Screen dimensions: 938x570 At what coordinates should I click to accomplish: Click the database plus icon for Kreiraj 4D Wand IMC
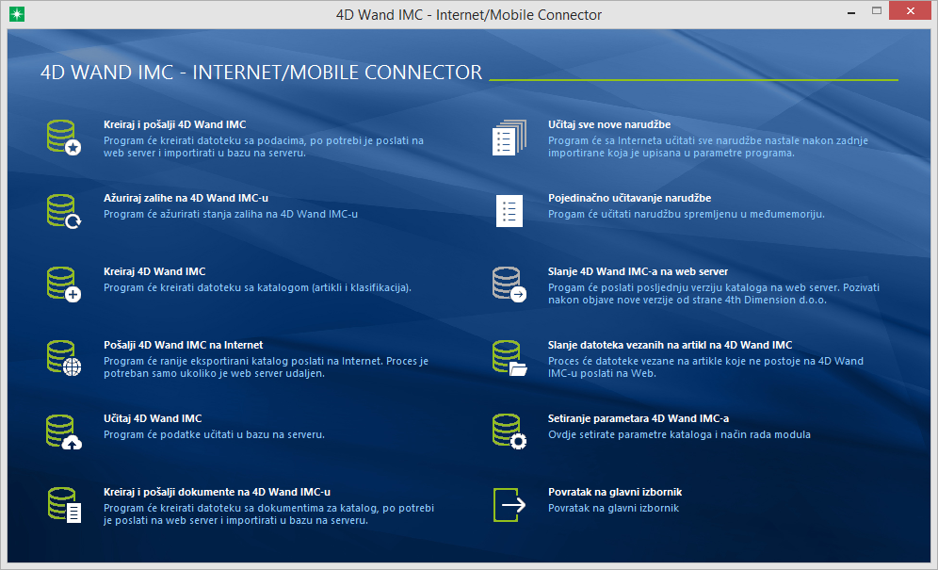coord(64,285)
